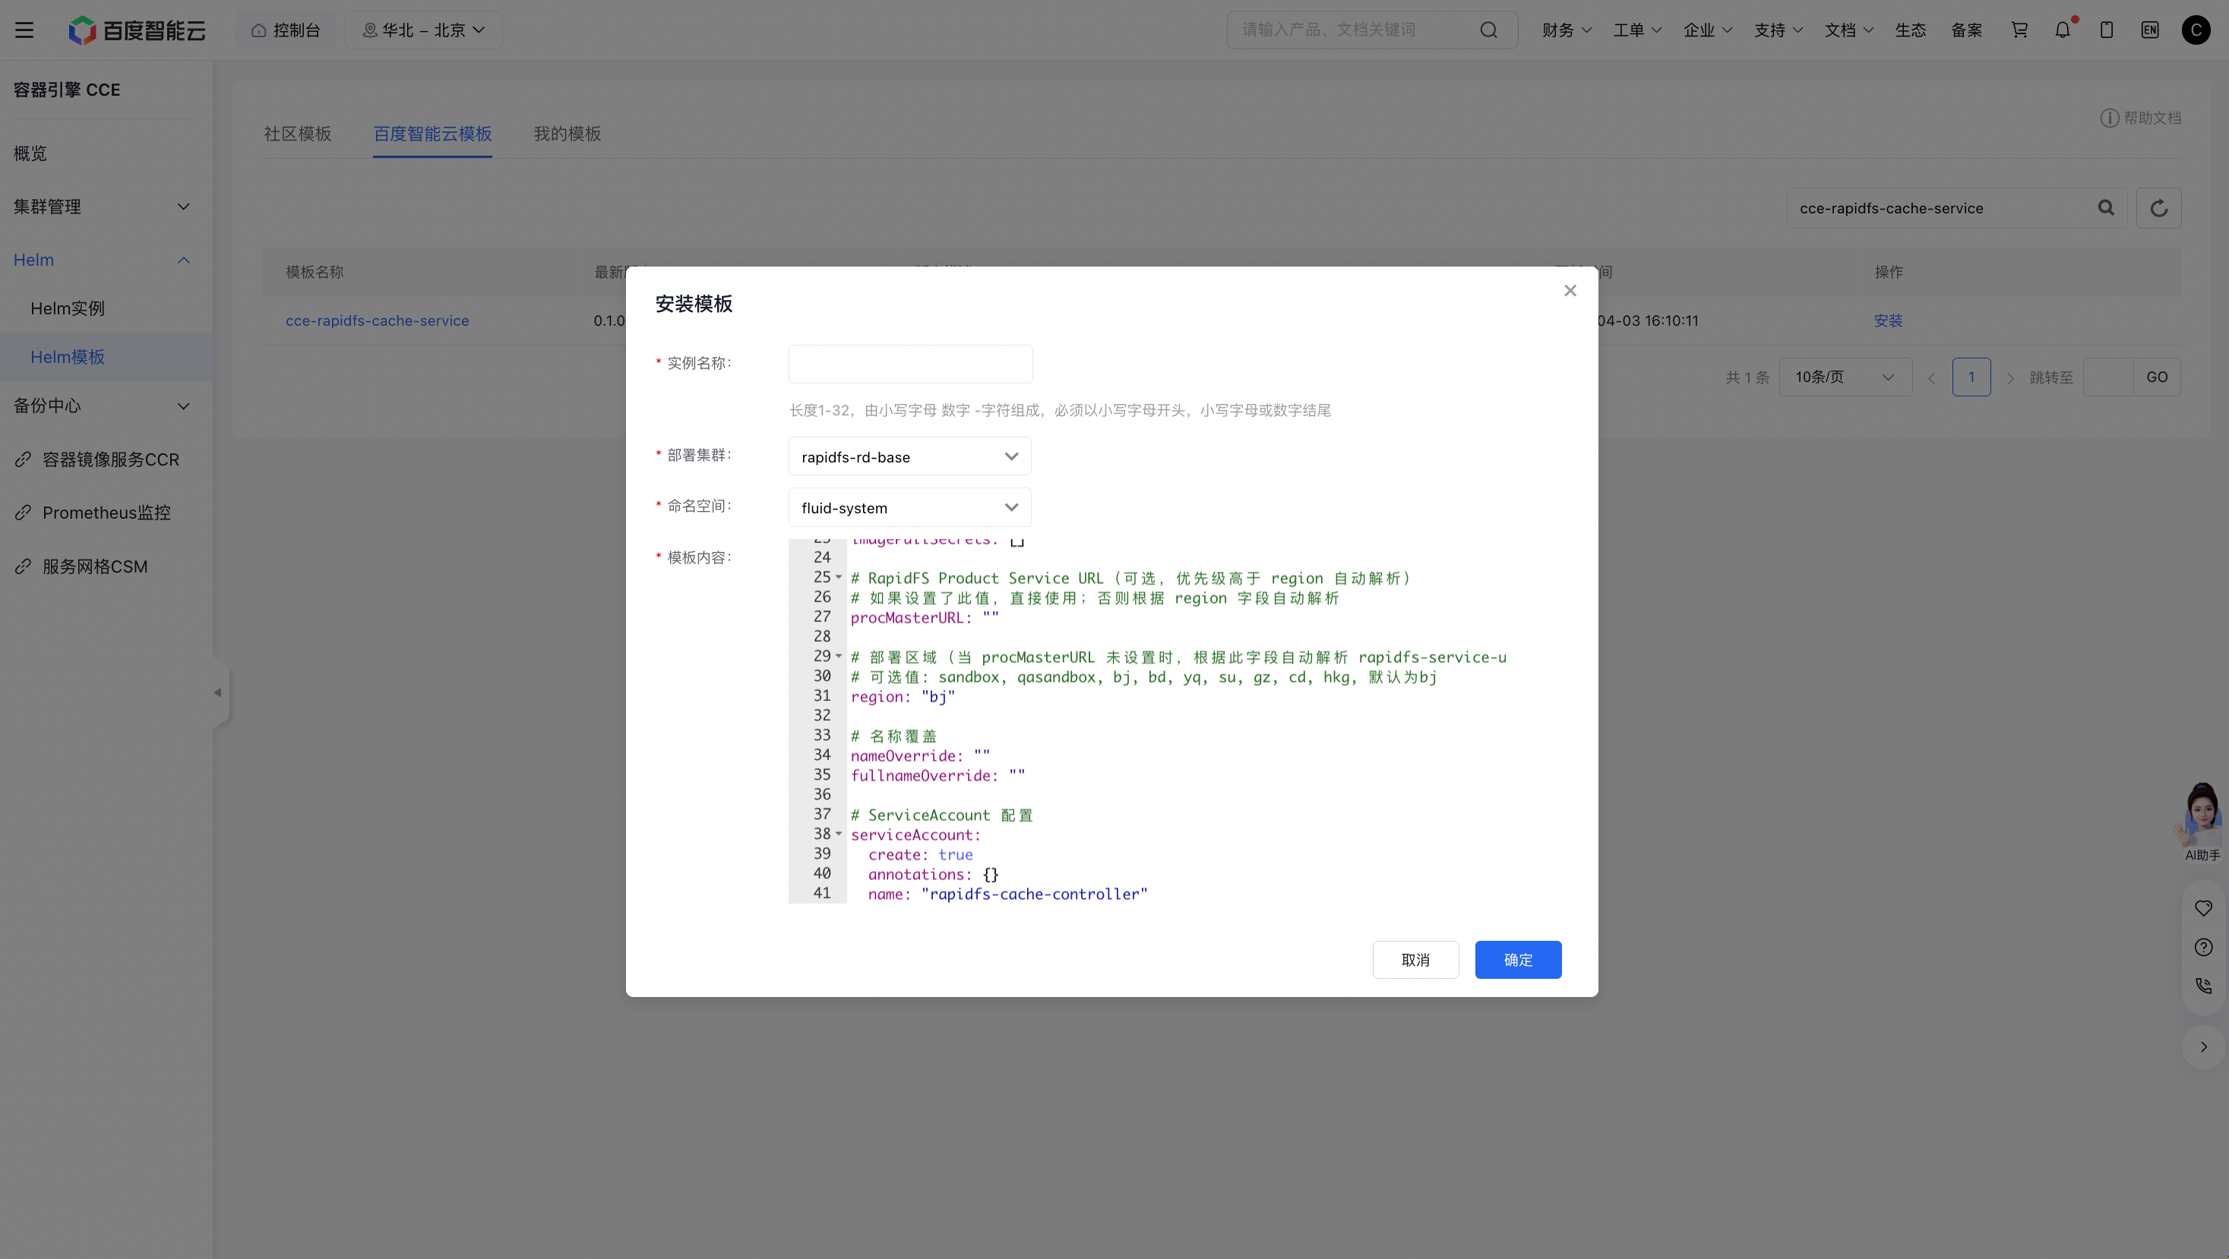Screen dimensions: 2229x1259
Task: Click the heart feedback icon
Action: 2204,908
